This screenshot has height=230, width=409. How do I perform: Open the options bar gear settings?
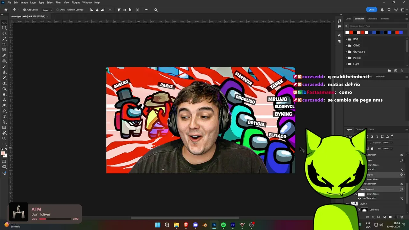[156, 10]
